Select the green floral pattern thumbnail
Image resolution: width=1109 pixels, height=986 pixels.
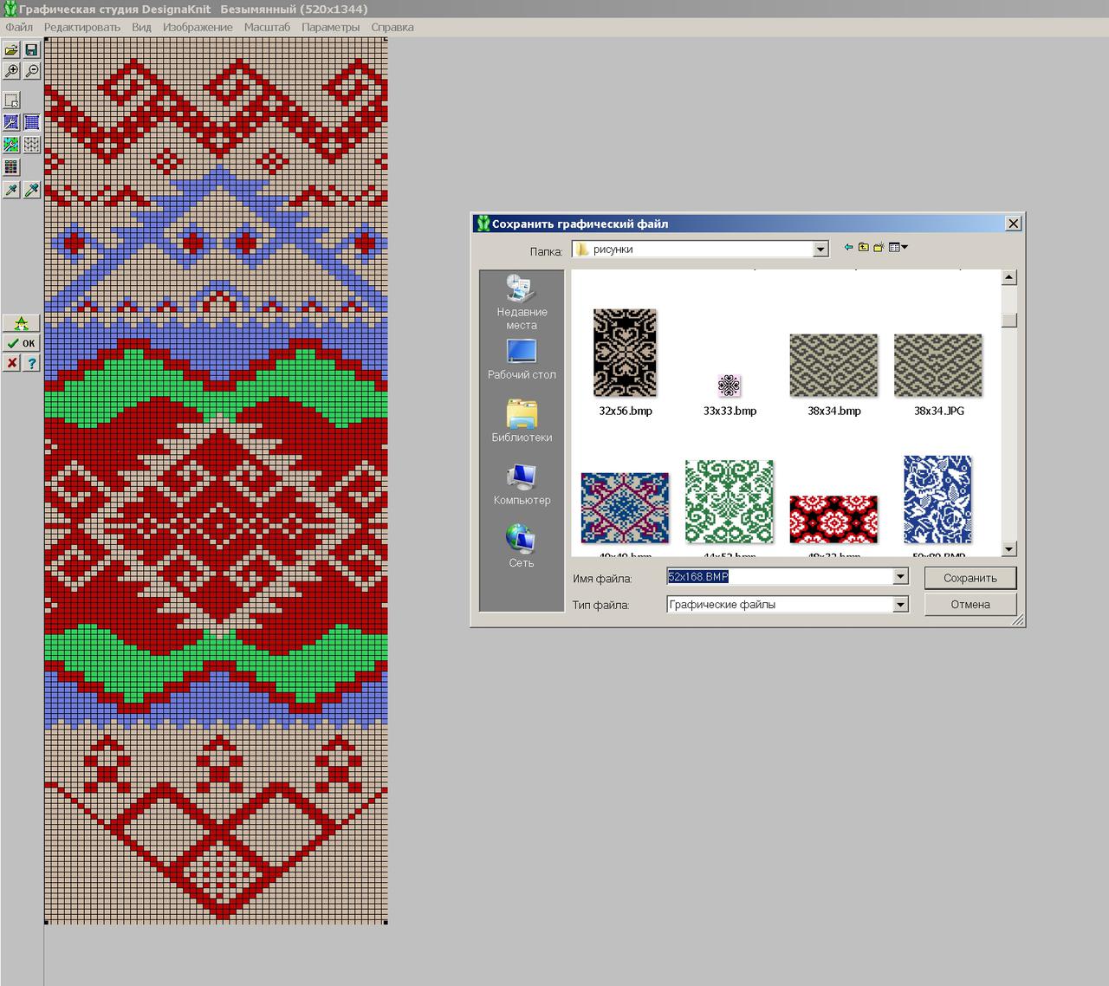pyautogui.click(x=730, y=502)
